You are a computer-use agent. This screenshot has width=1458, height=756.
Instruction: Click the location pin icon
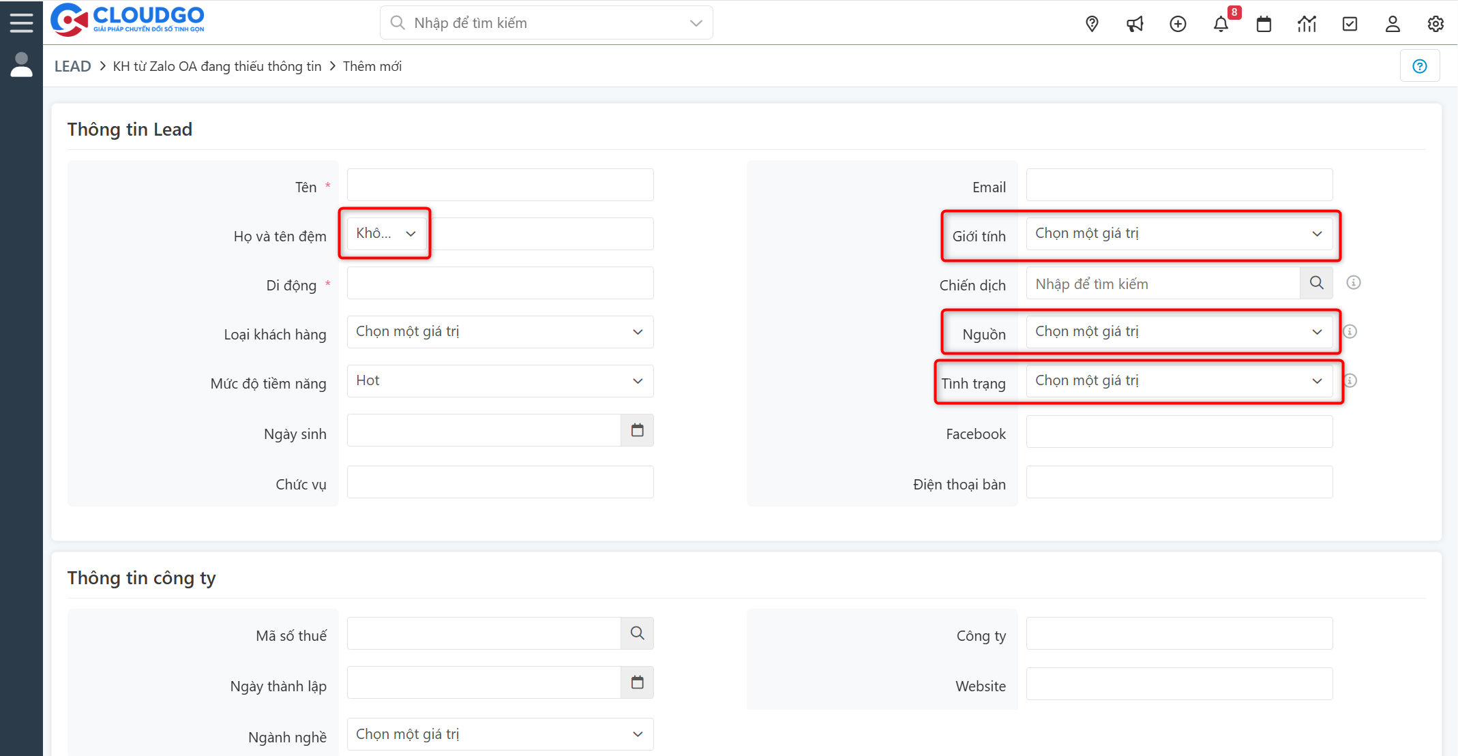pos(1092,24)
